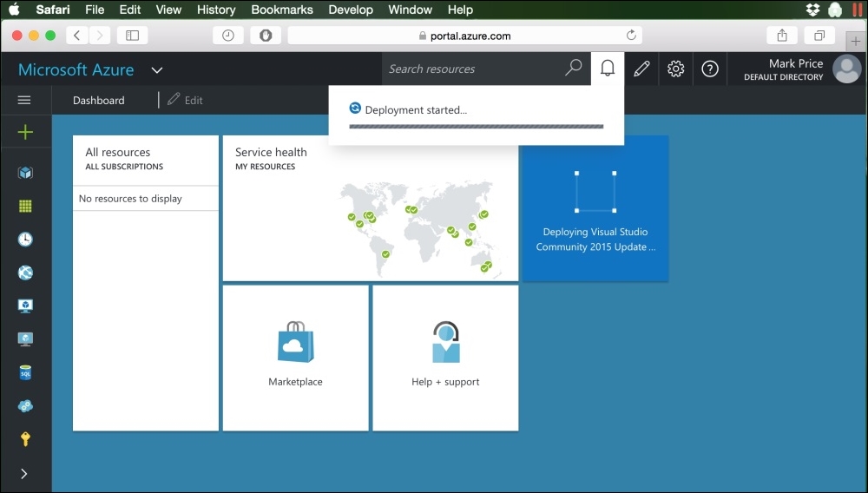Toggle the hamburger menu in sidebar
Image resolution: width=868 pixels, height=493 pixels.
tap(24, 100)
